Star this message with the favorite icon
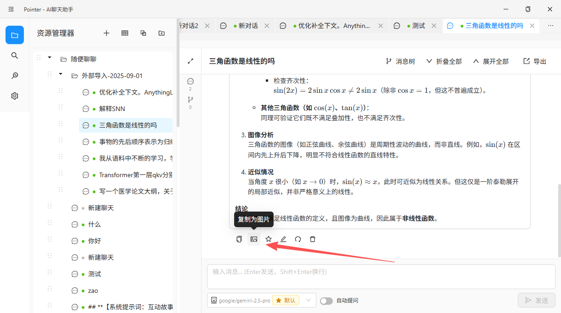Screen dimensions: 561x313 [269, 239]
